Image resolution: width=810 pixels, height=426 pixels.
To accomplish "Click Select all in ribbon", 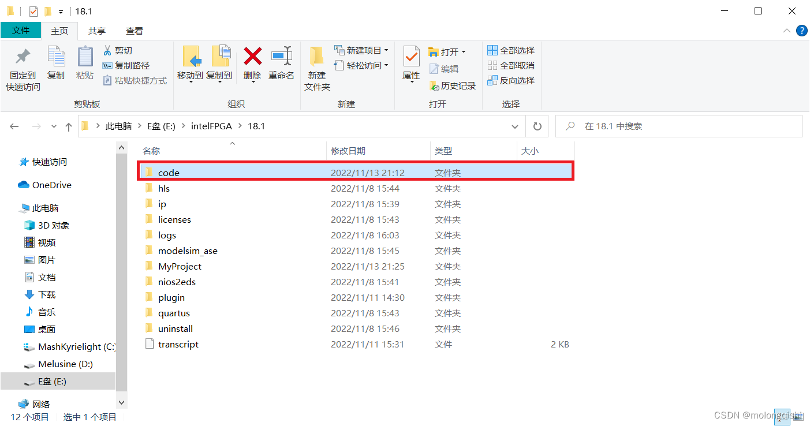I will pos(511,51).
